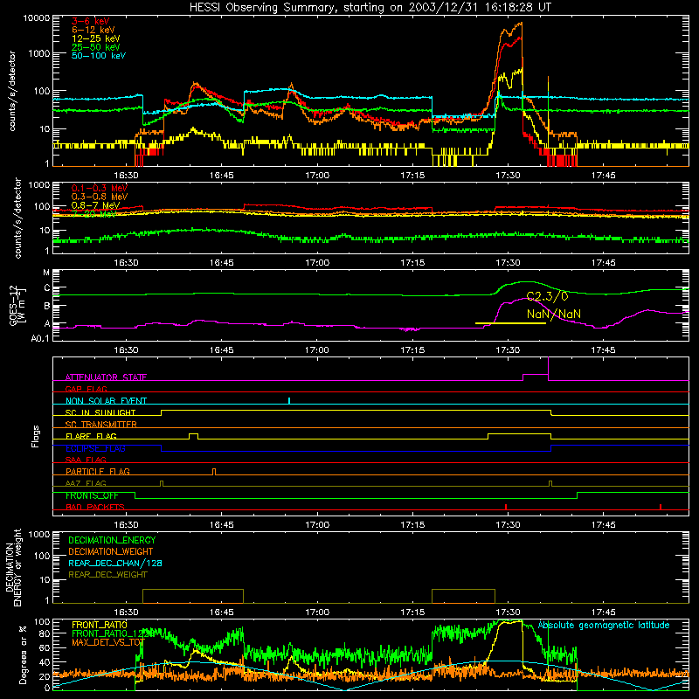Image resolution: width=699 pixels, height=699 pixels.
Task: Click the NaN/NaN annotation in GOES panel
Action: tap(554, 315)
